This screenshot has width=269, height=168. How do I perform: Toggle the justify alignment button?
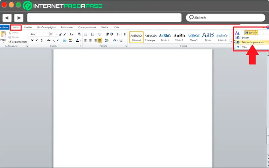coord(100,40)
